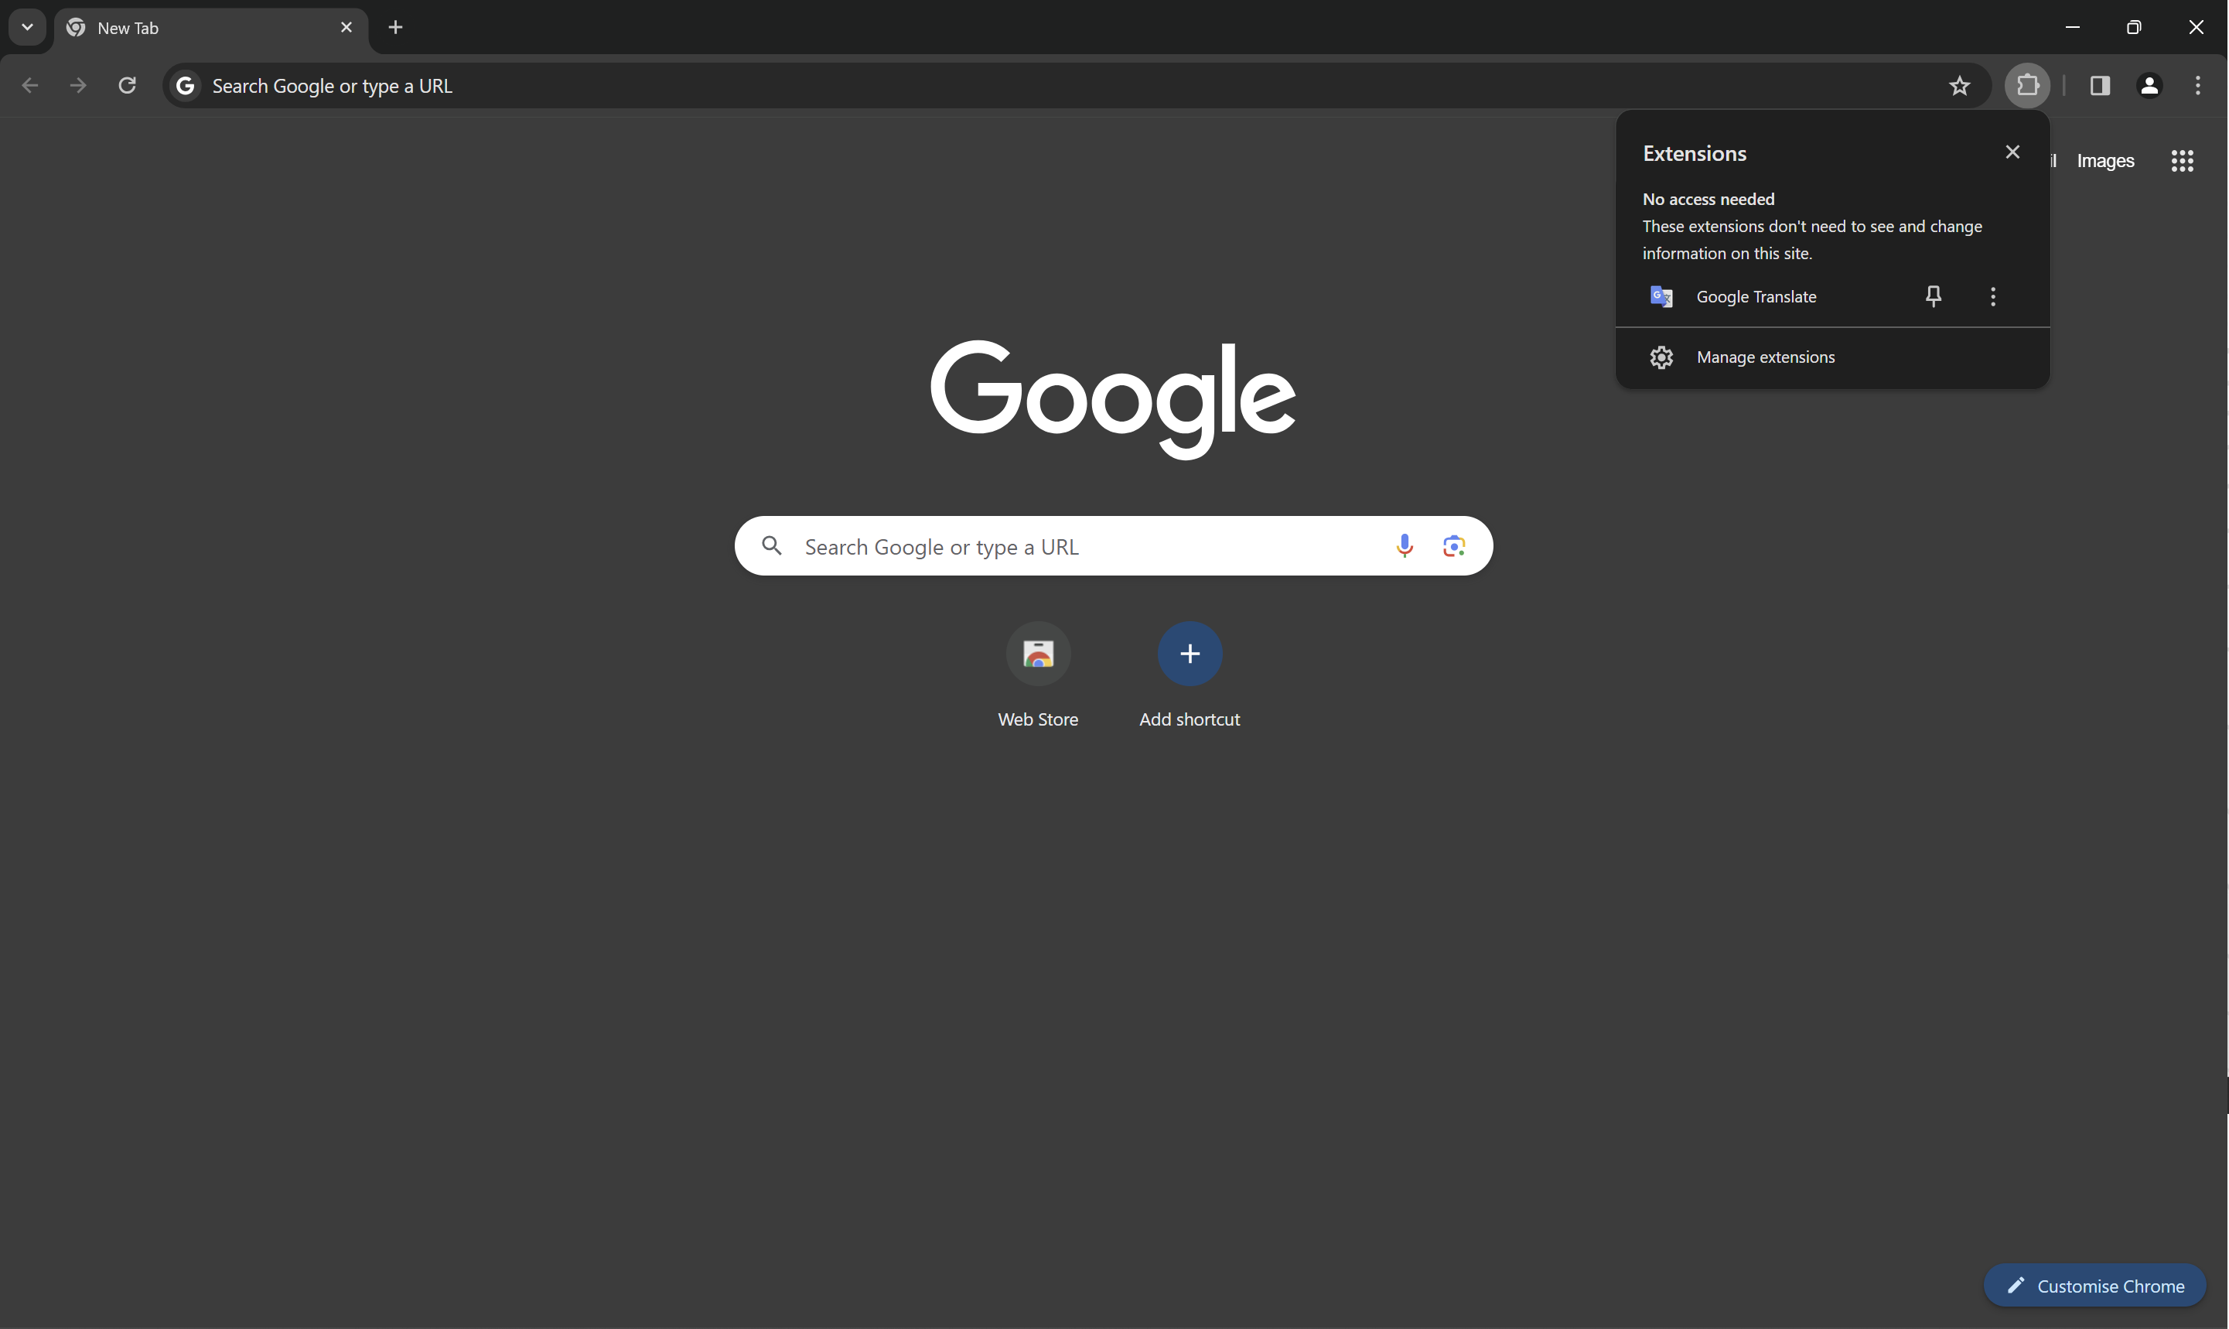Viewport: 2229px width, 1329px height.
Task: Bookmark this tab with star icon
Action: point(1958,85)
